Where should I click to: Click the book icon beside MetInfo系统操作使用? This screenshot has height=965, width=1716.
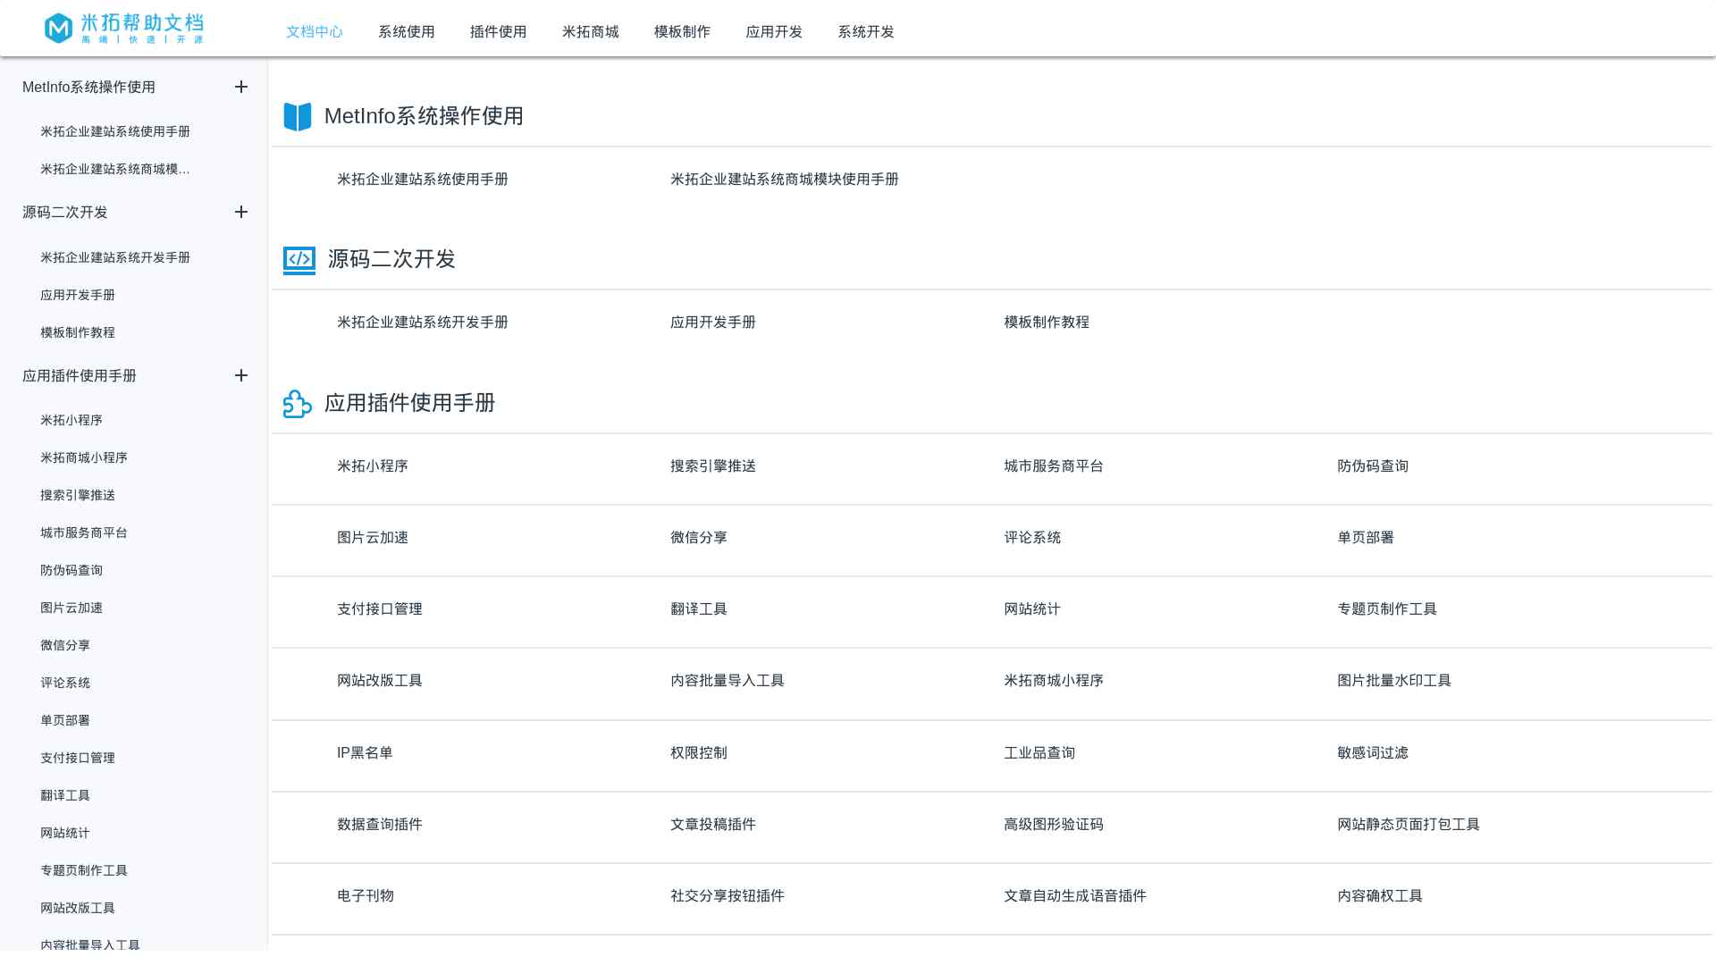click(x=298, y=116)
